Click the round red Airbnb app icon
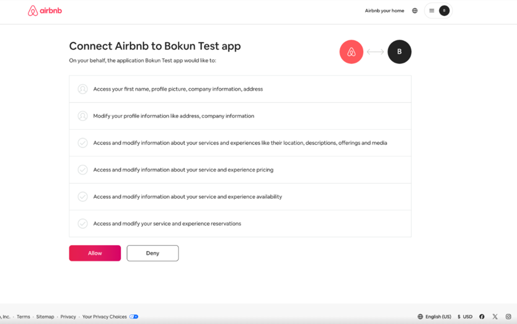The height and width of the screenshot is (324, 517). 351,52
